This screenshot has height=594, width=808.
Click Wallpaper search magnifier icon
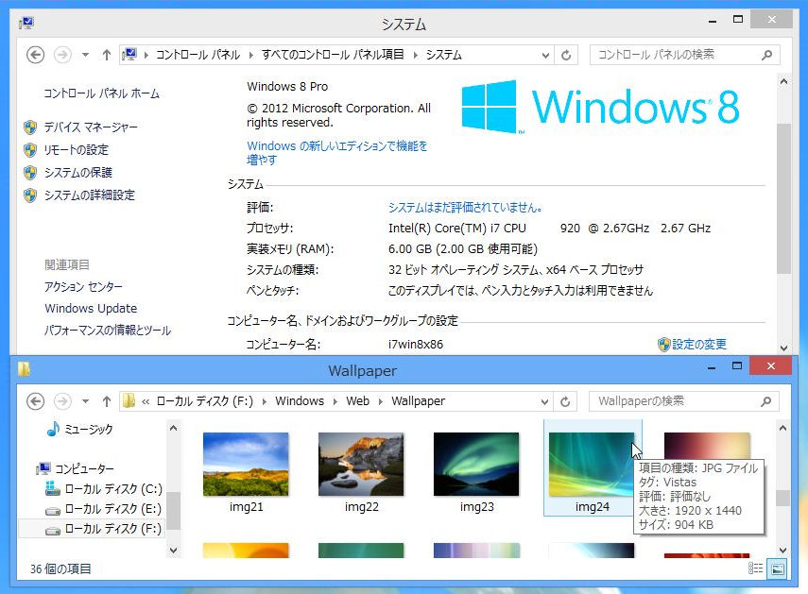765,401
